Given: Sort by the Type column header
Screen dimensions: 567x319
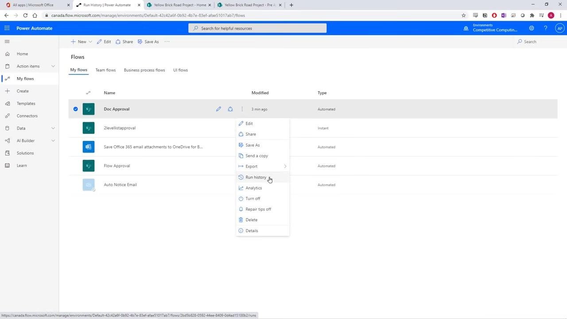Looking at the screenshot, I should [x=322, y=93].
